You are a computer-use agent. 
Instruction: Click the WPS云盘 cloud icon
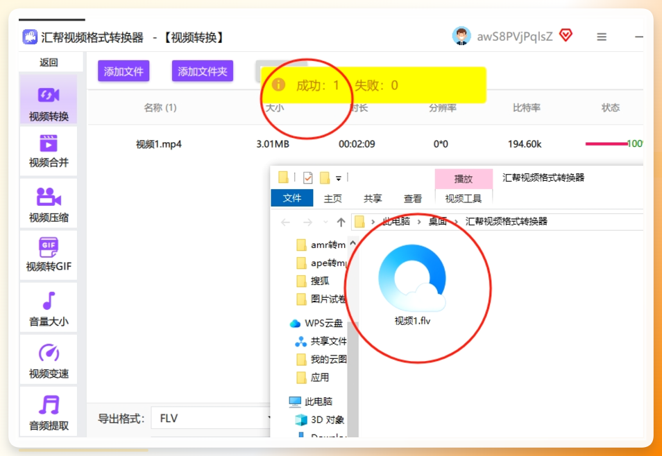pos(295,324)
